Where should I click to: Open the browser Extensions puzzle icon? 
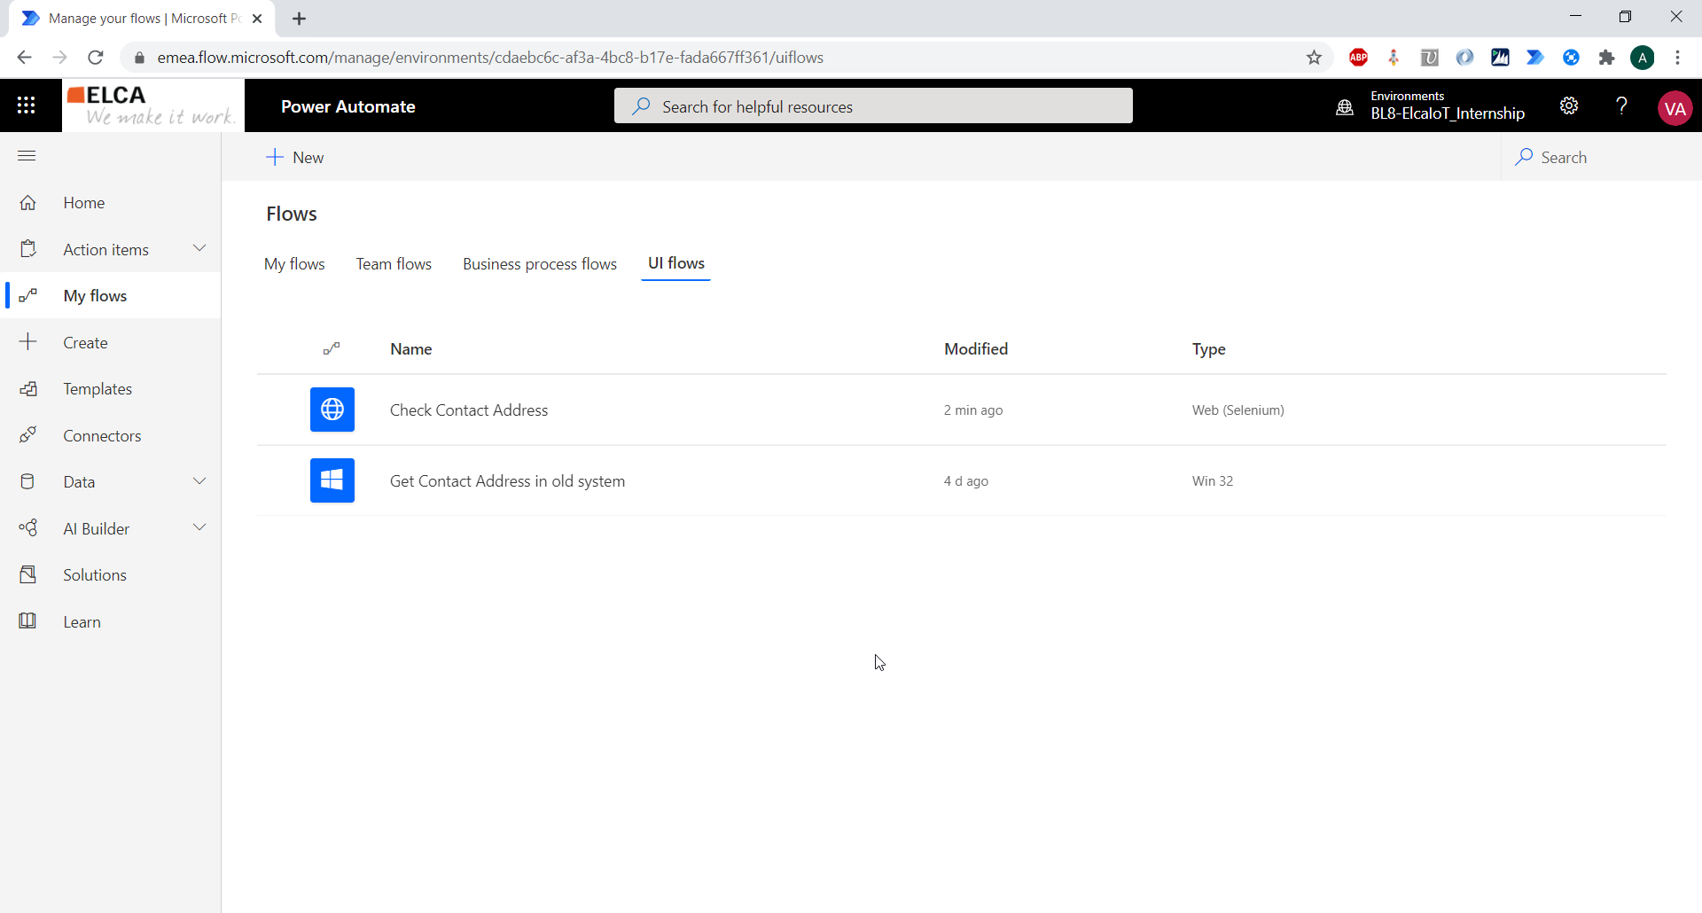coord(1606,58)
